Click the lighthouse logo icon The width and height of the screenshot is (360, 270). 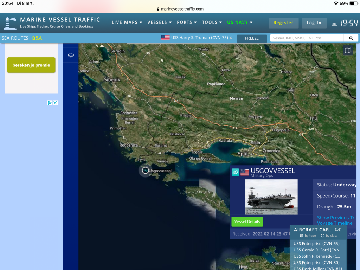click(10, 23)
